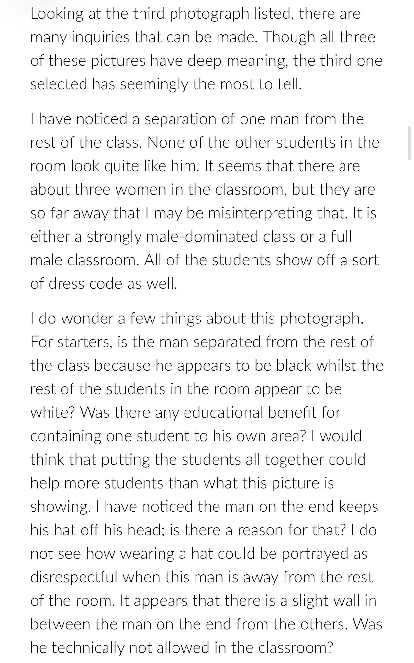Click the line "of dress code as well."
414x663 pixels.
click(x=104, y=283)
